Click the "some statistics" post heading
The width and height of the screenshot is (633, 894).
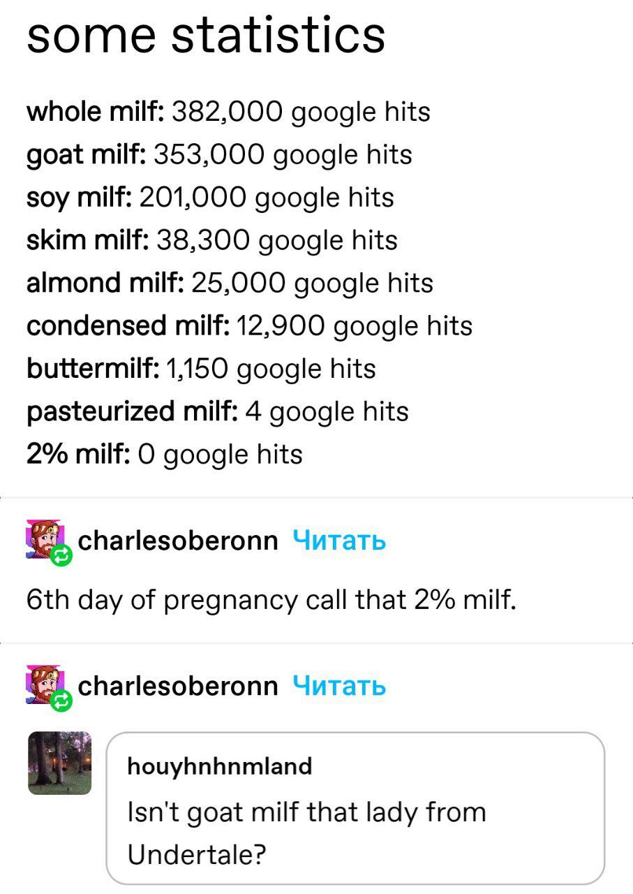[x=206, y=35]
